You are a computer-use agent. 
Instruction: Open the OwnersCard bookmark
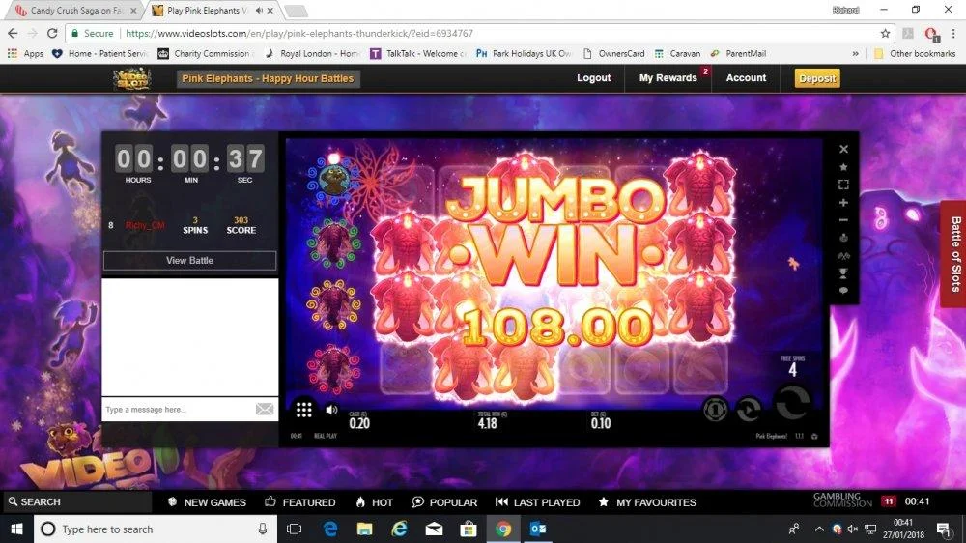(x=613, y=53)
